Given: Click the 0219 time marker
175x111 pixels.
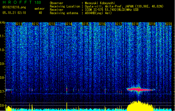Looking at the screenshot, I should pos(152,24).
